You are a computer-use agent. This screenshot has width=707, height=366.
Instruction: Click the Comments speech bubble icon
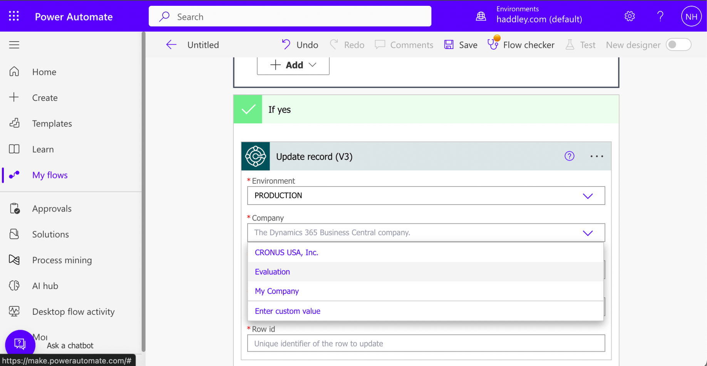380,45
